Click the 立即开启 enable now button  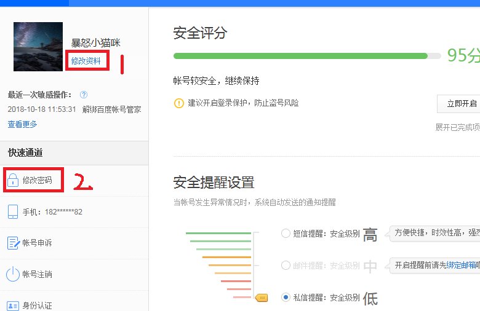(x=460, y=104)
